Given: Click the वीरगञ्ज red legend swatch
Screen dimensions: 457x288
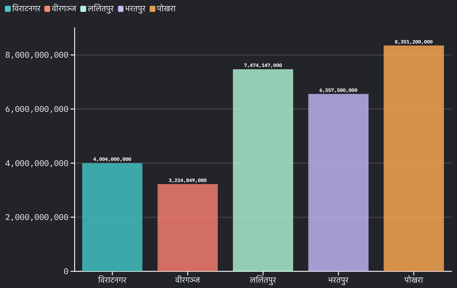Looking at the screenshot, I should coord(47,9).
